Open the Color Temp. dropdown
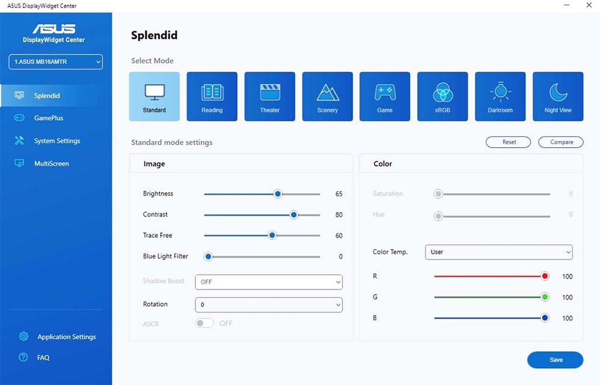Screen dimensions: 601x385 (499, 252)
